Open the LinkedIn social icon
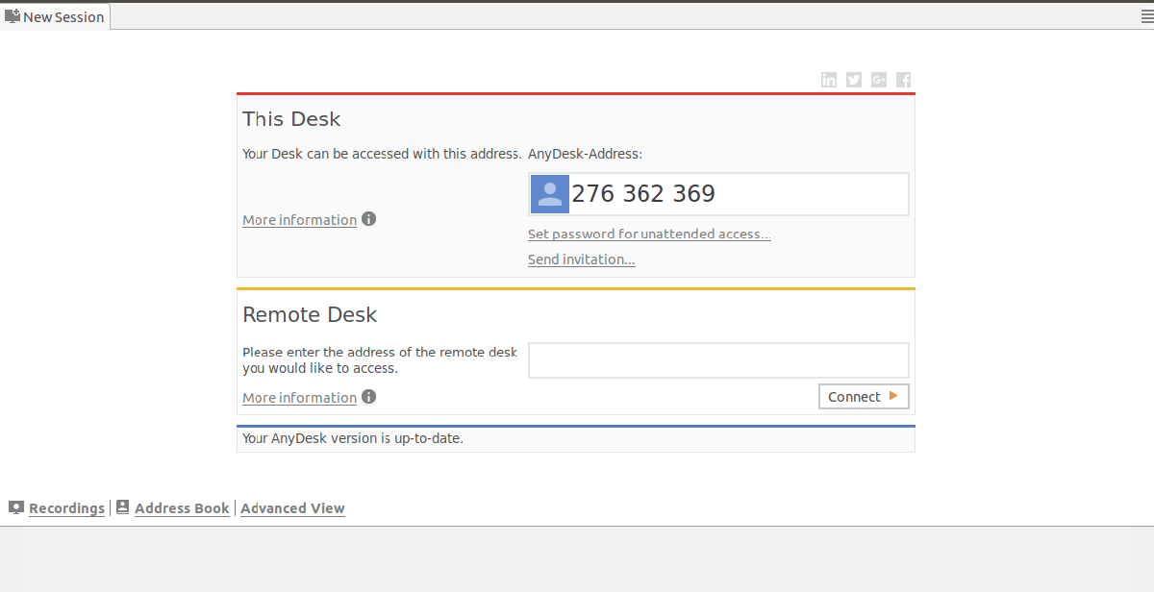The width and height of the screenshot is (1154, 592). pos(829,80)
